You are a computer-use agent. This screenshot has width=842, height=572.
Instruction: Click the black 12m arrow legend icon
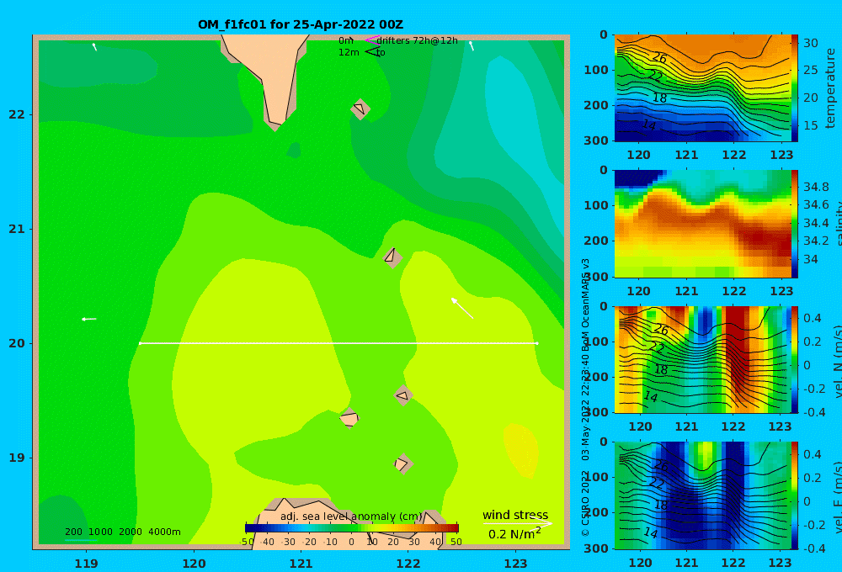(x=372, y=52)
